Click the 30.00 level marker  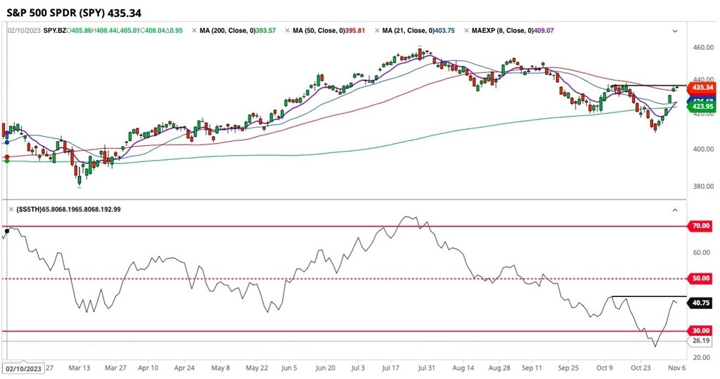(701, 331)
